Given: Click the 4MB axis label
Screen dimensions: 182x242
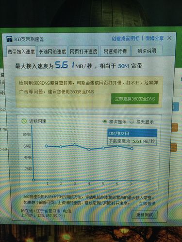Looking at the screenshot, I should tap(28, 157).
